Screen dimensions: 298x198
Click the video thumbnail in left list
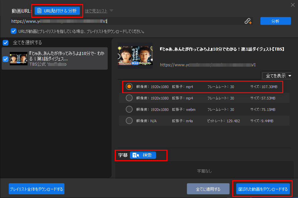18,59
